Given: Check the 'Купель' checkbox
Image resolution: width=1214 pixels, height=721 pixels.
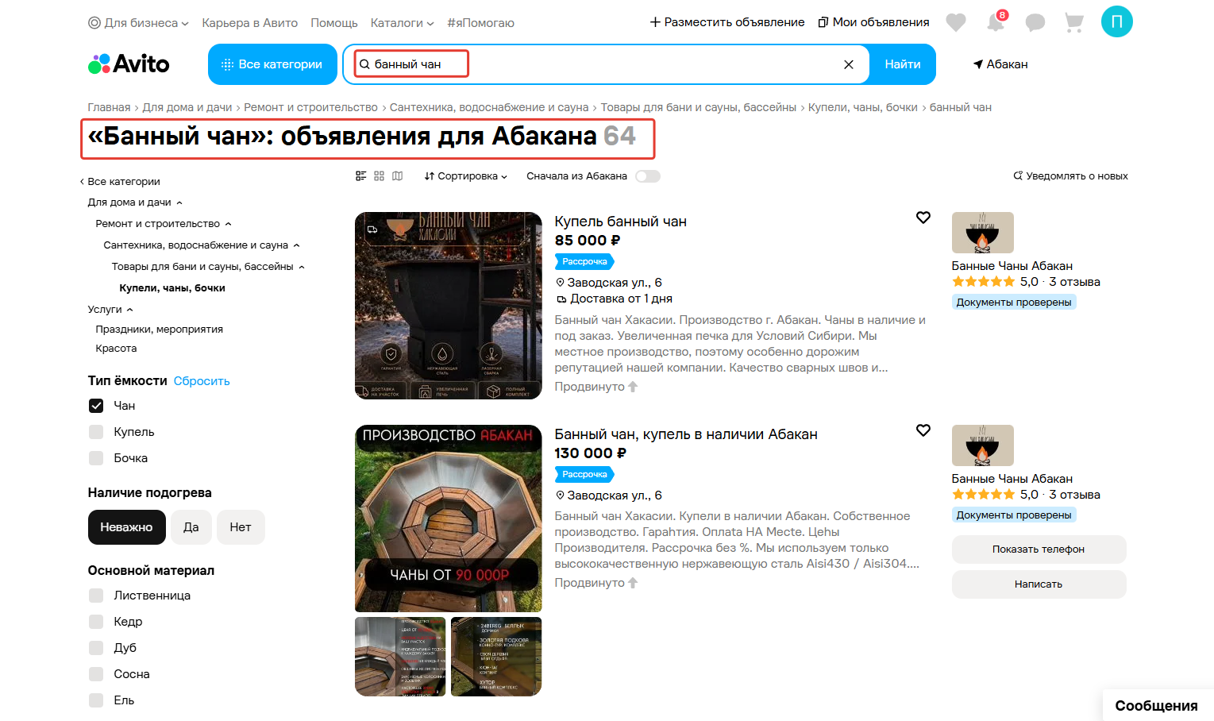Looking at the screenshot, I should click(96, 432).
